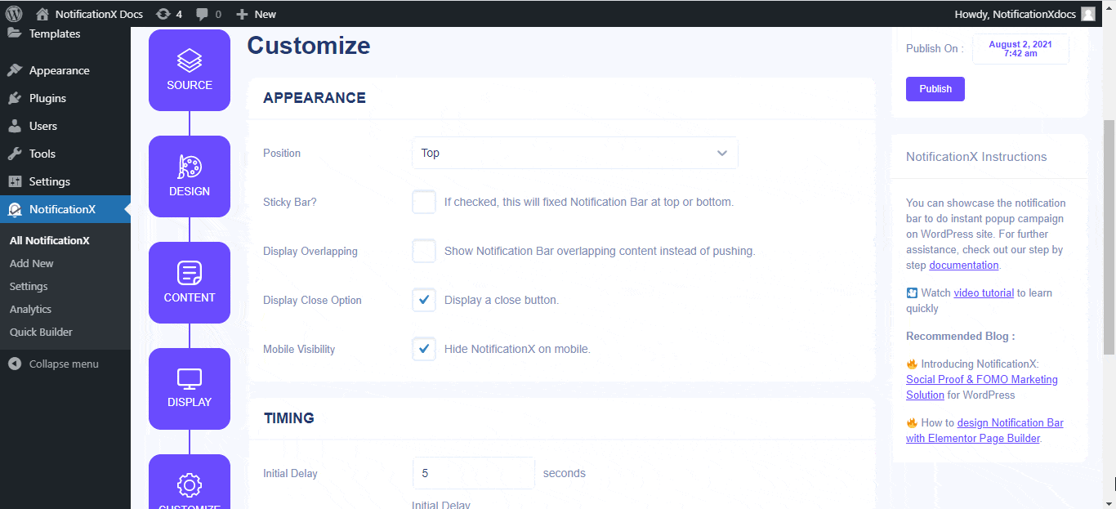Go to the DISPLAY step
Viewport: 1116px width, 509px height.
(x=190, y=389)
